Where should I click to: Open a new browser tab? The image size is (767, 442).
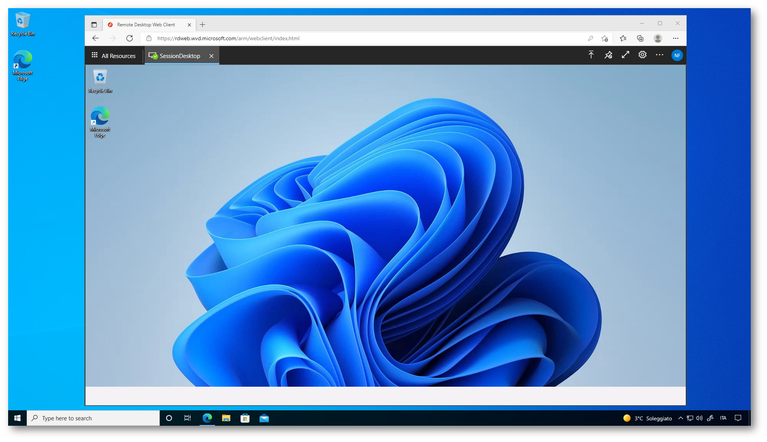tap(203, 25)
